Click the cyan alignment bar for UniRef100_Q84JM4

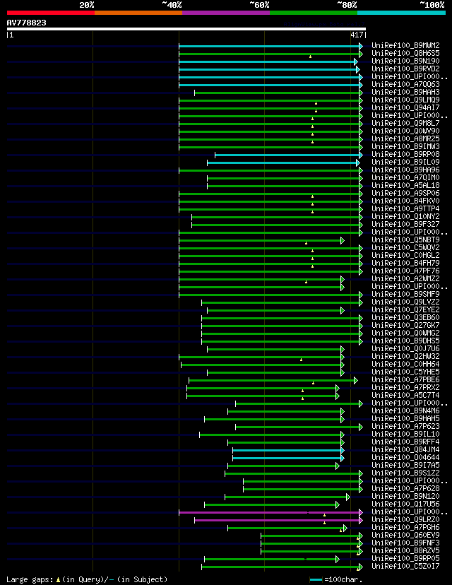click(287, 450)
